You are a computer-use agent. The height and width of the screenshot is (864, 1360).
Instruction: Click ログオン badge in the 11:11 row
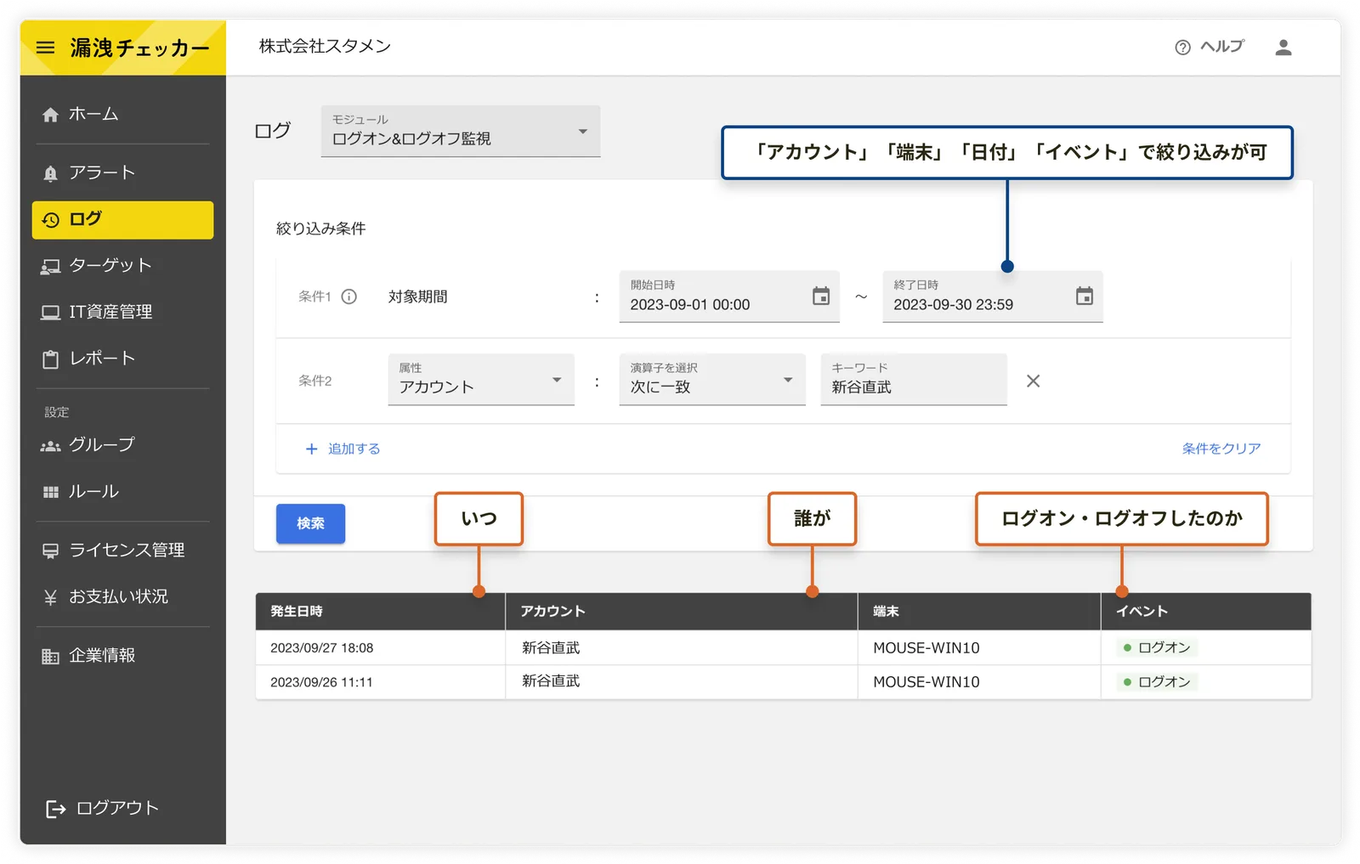[1157, 682]
